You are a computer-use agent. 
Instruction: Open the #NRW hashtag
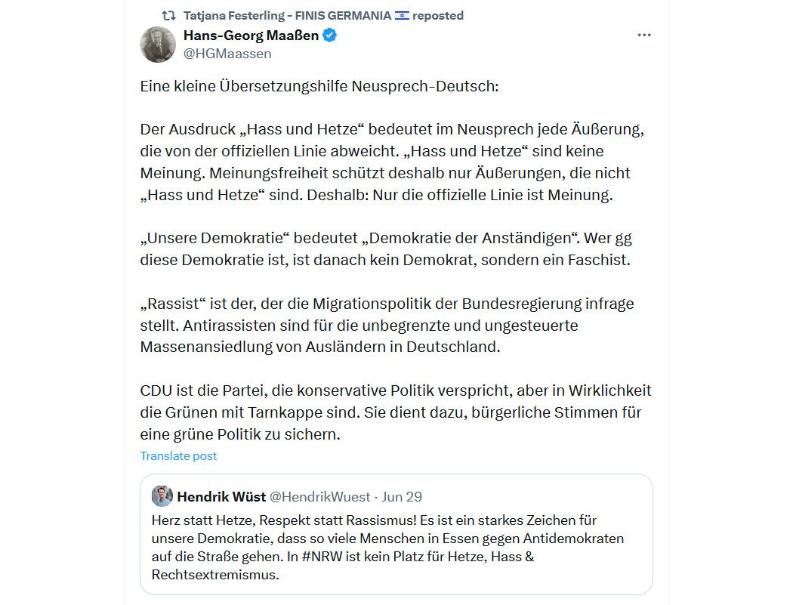click(322, 557)
